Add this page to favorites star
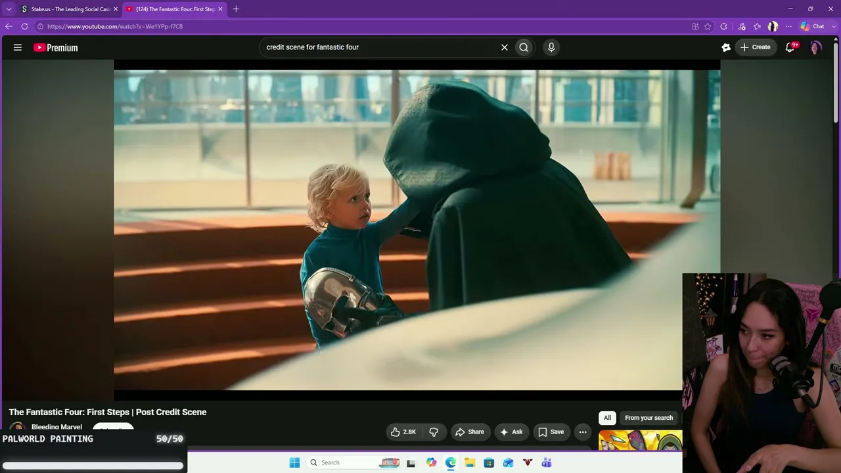Viewport: 841px width, 473px height. click(708, 26)
